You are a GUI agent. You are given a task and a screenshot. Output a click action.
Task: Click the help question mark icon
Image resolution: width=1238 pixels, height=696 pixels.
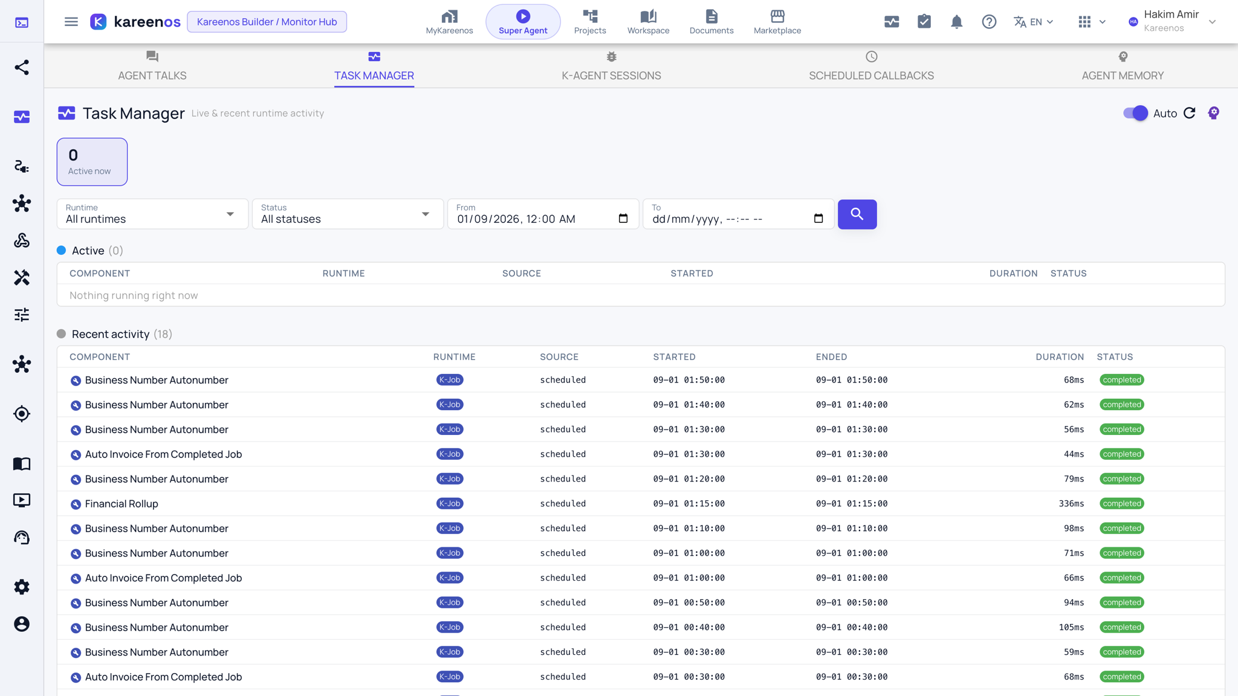(989, 22)
